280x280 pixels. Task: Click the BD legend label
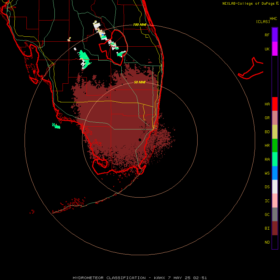pos(267,132)
